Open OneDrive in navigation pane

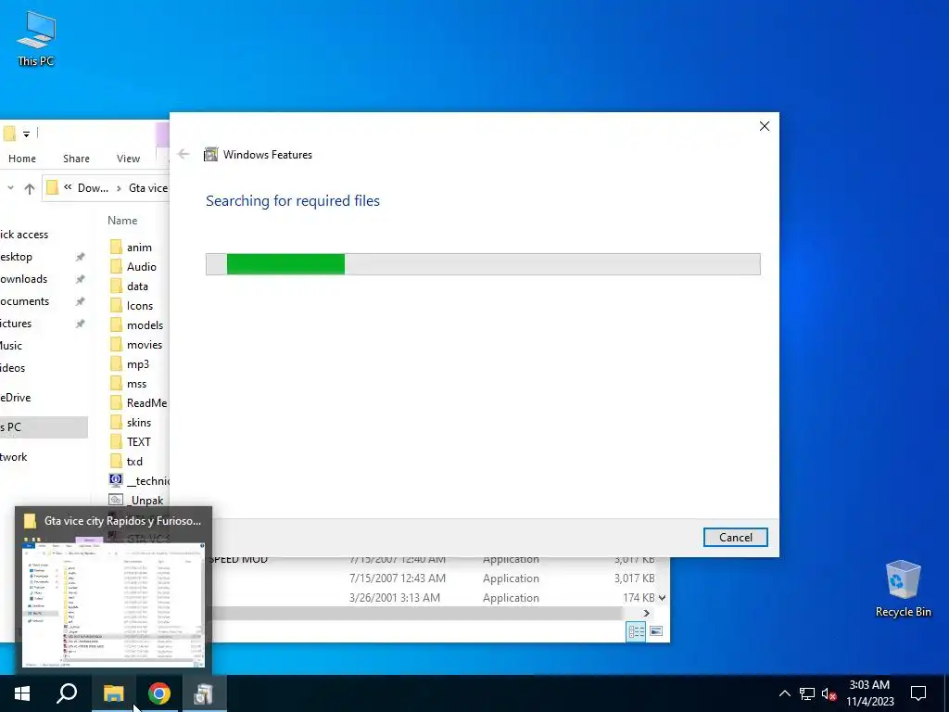coord(16,398)
